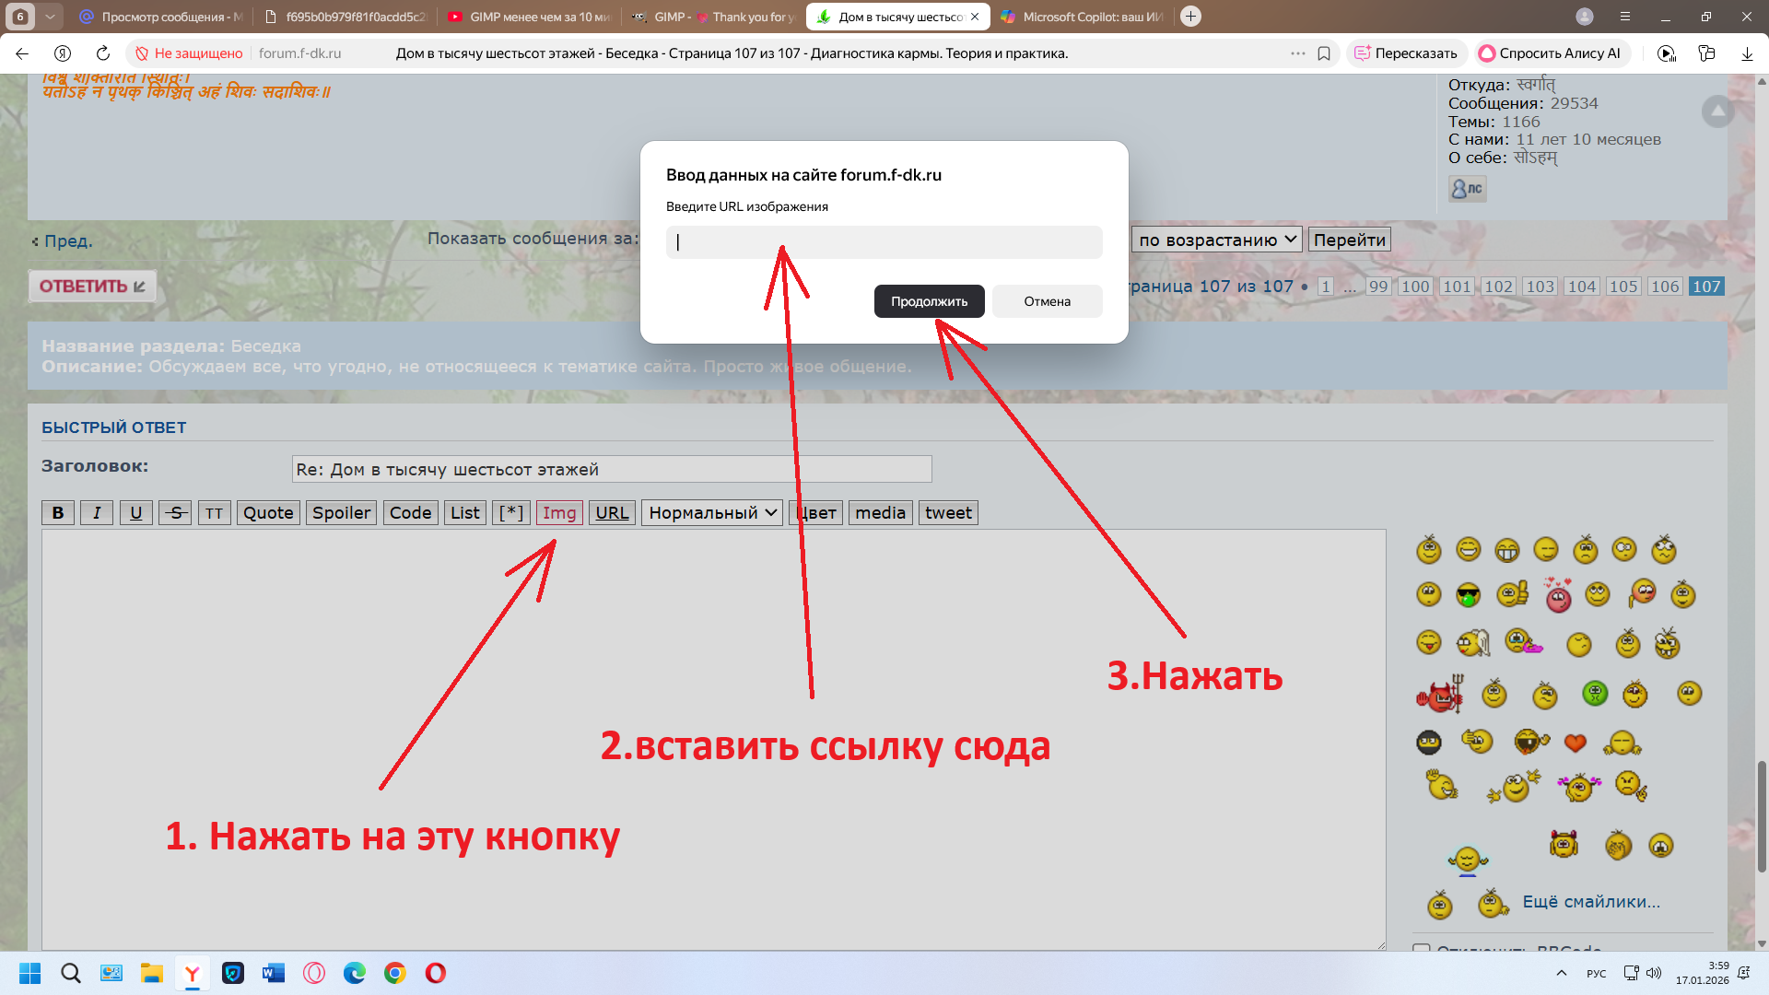1769x995 pixels.
Task: Insert the sunglasses smiley
Action: click(x=1468, y=596)
